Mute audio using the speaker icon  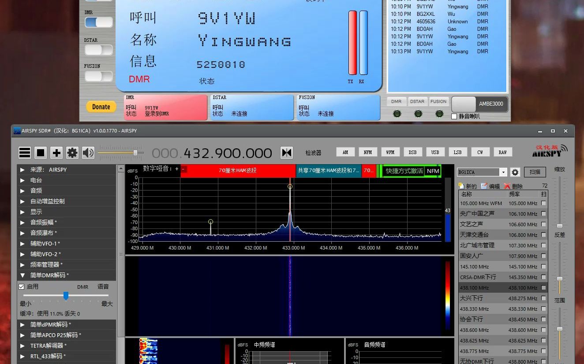coord(88,153)
